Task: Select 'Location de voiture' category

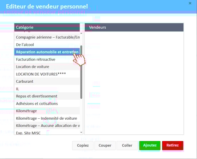Action: 47,67
